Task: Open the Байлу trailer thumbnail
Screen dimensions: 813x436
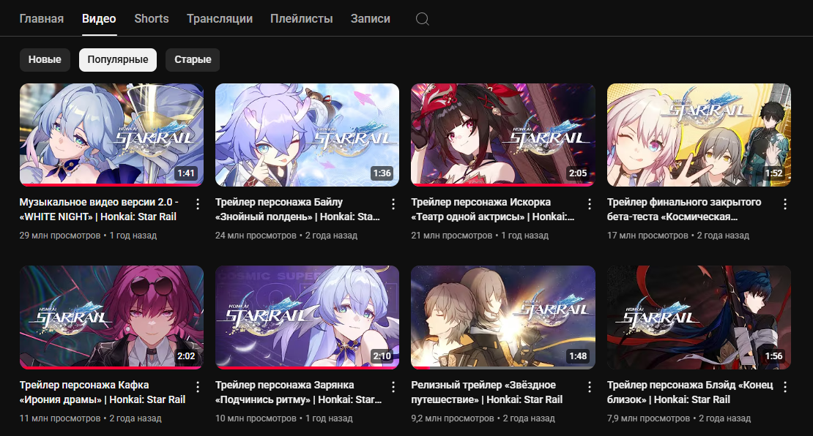Action: click(307, 135)
